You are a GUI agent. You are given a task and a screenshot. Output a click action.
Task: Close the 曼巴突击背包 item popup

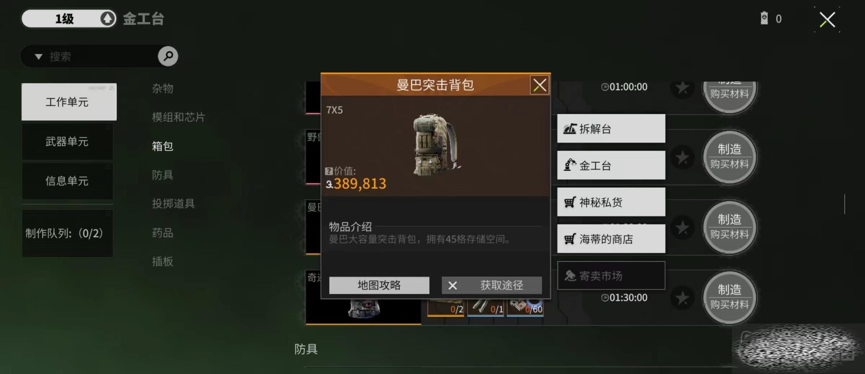(x=540, y=85)
